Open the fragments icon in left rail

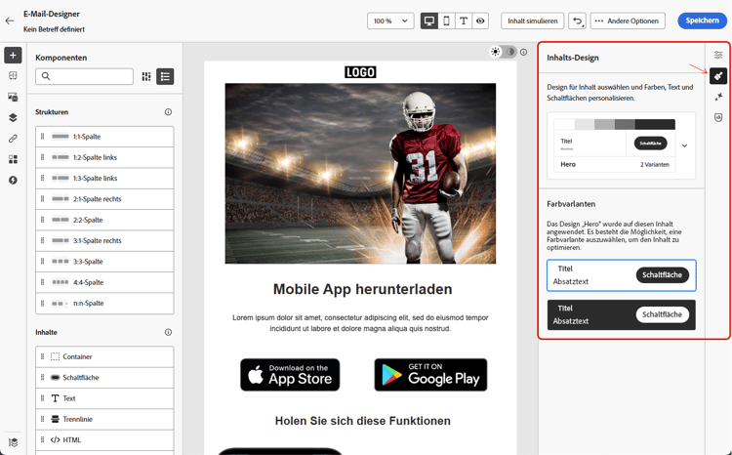point(13,159)
